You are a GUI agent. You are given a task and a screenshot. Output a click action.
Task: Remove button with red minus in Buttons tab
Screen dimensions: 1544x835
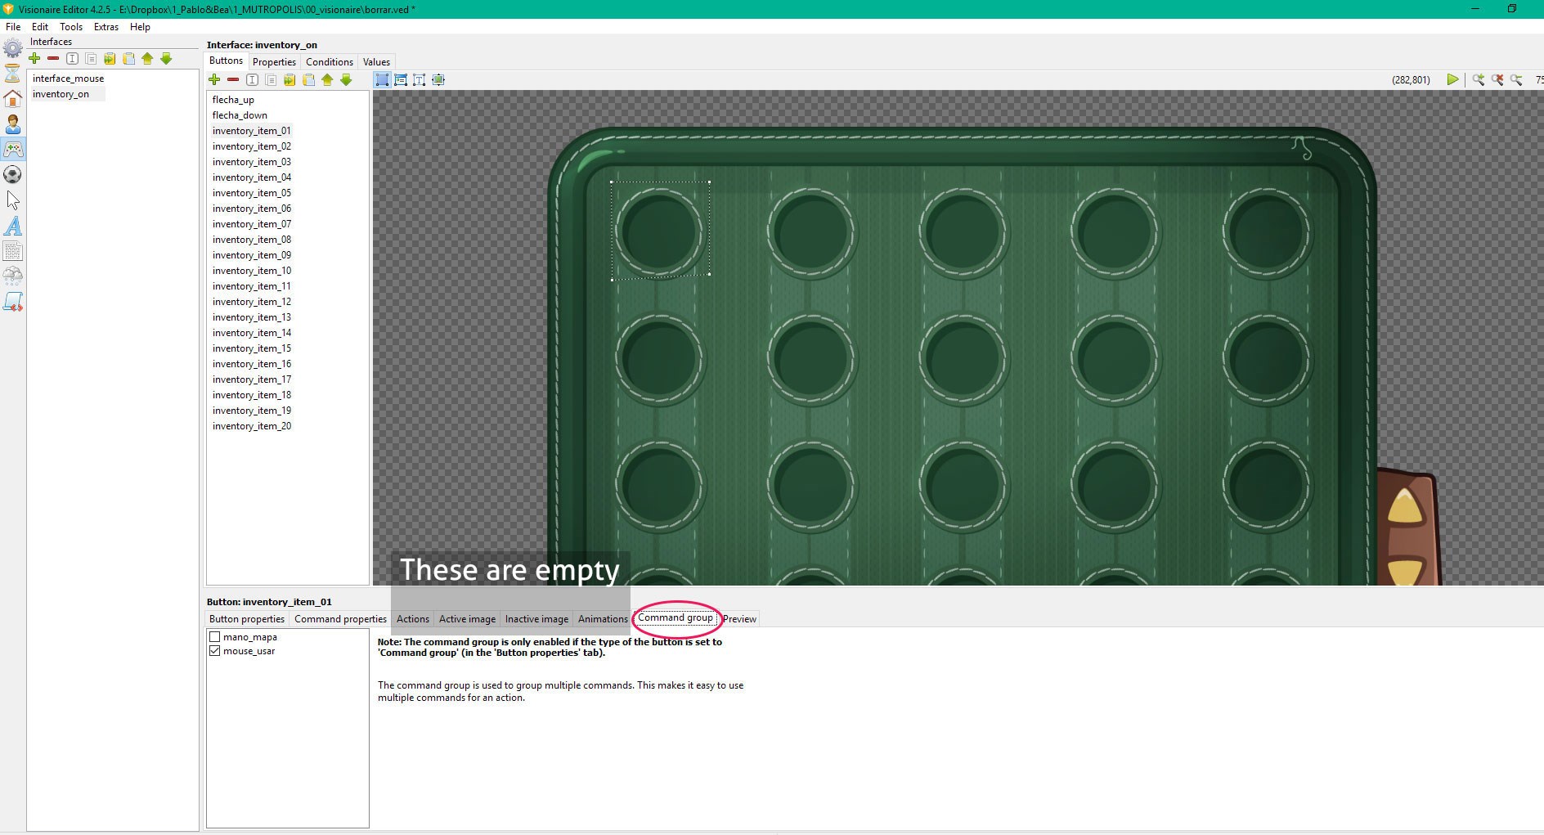pyautogui.click(x=233, y=79)
